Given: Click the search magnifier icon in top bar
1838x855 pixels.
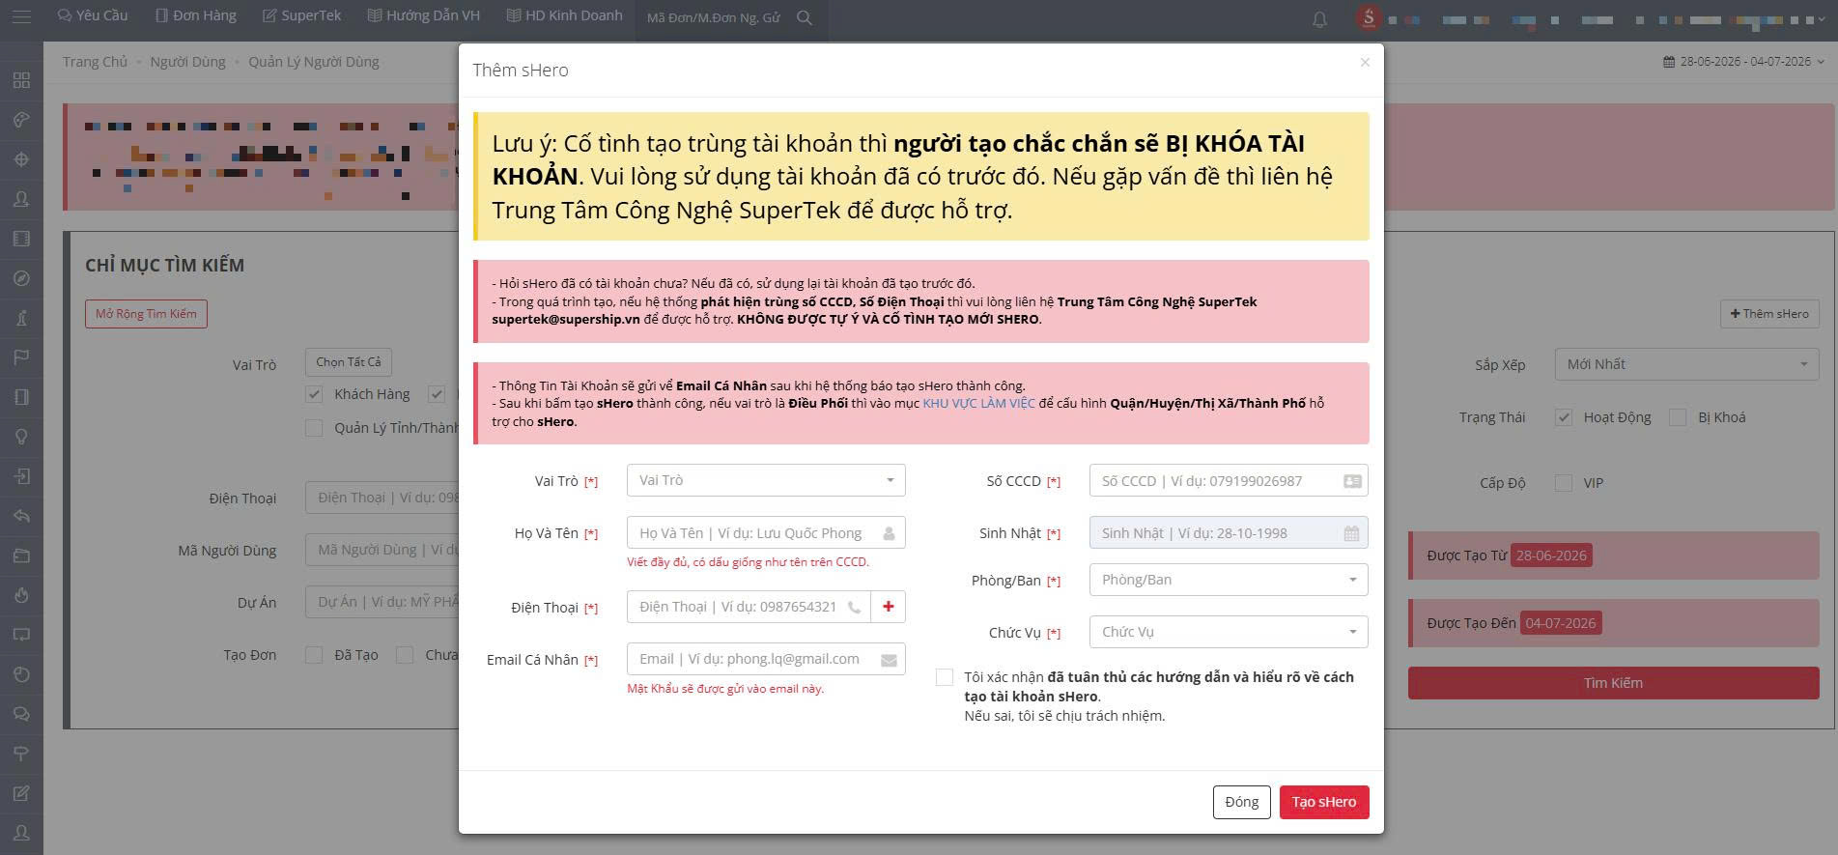Looking at the screenshot, I should pos(805,17).
